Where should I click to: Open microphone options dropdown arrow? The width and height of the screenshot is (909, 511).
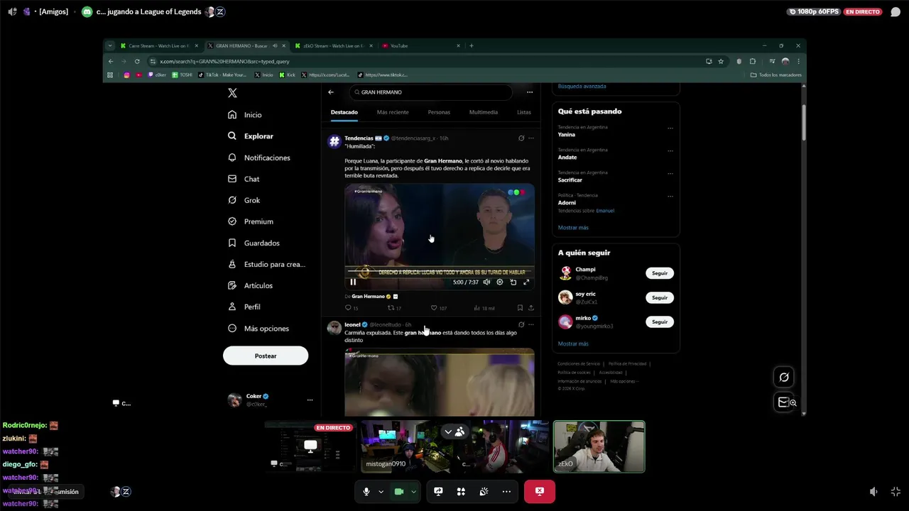[381, 491]
